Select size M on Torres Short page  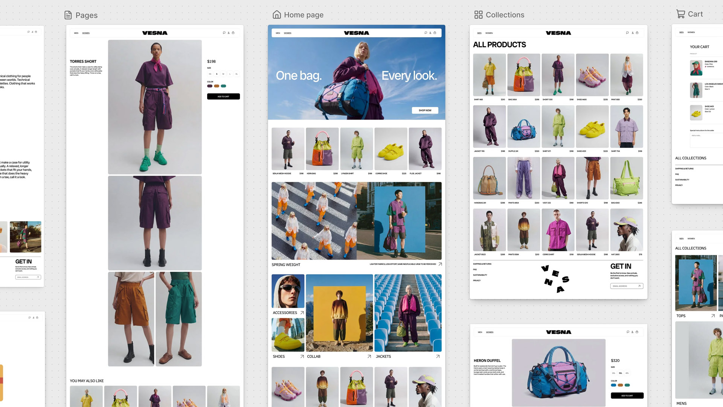223,74
